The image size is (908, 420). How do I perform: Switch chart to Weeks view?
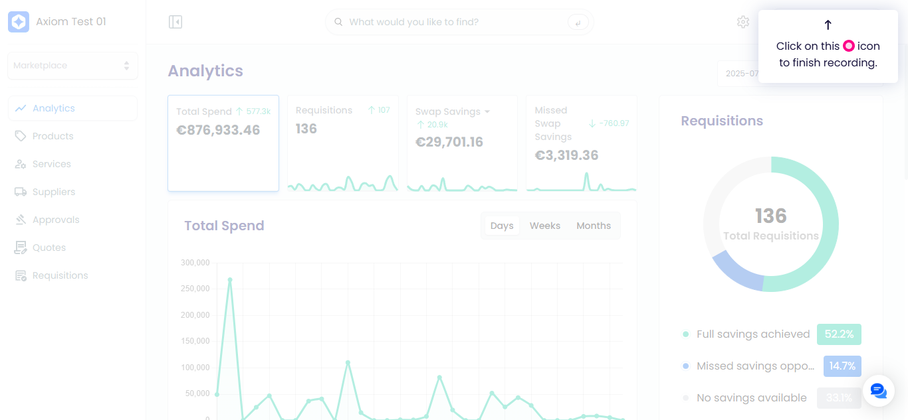point(545,226)
